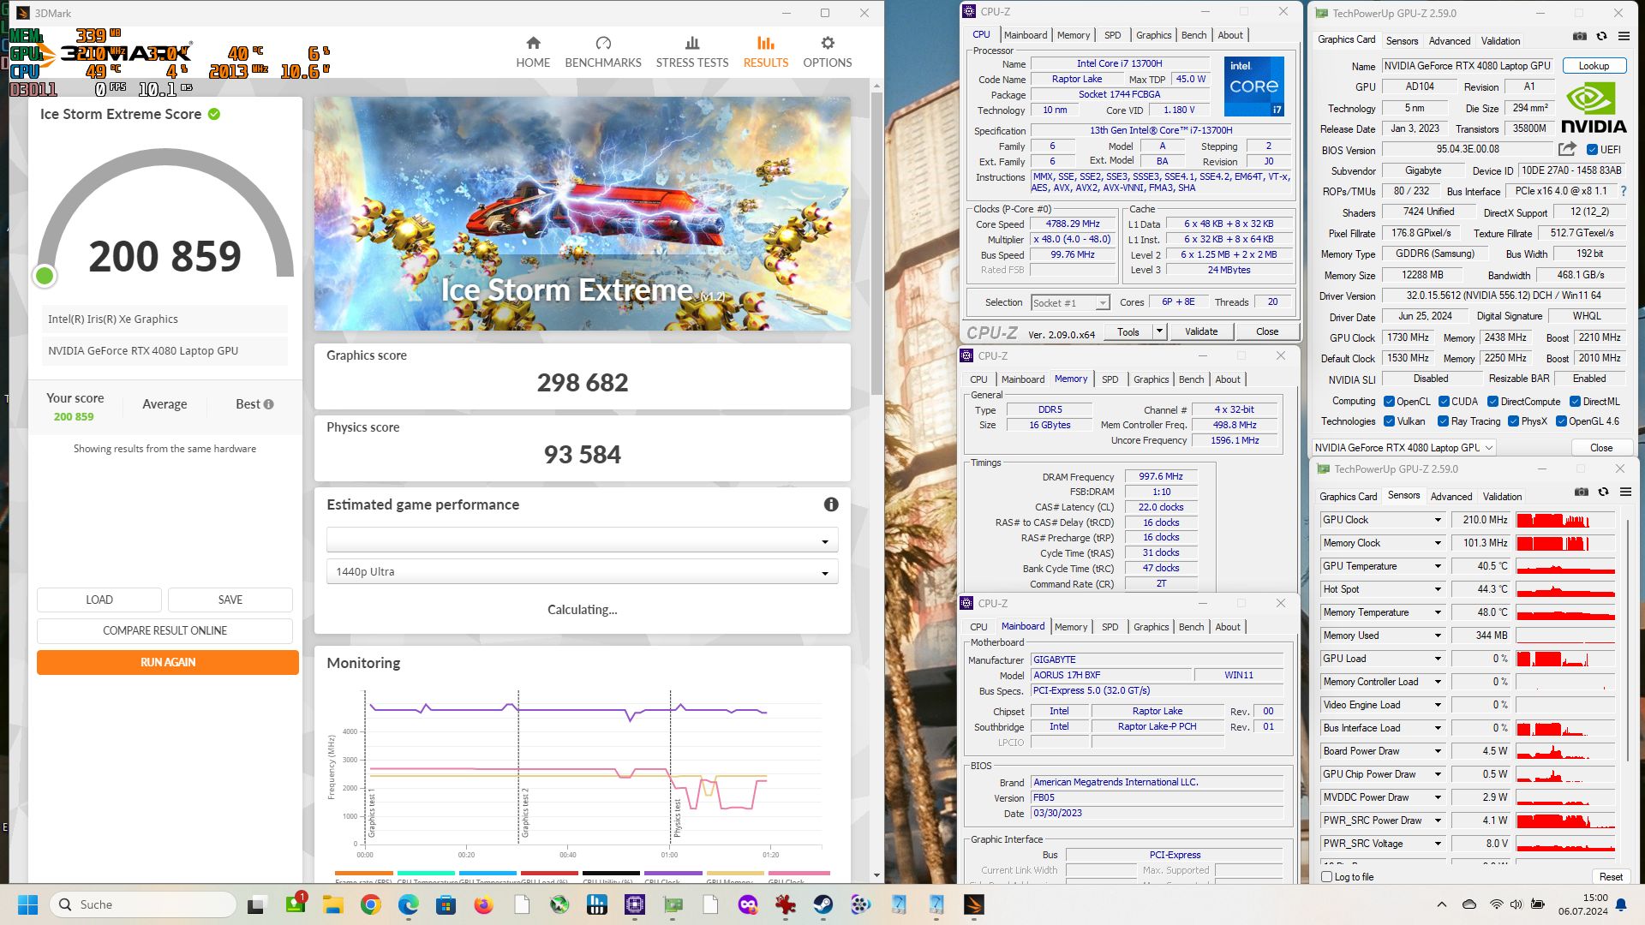The height and width of the screenshot is (925, 1645).
Task: Open GPU selection dropdown in GPU-Z
Action: pos(1403,448)
